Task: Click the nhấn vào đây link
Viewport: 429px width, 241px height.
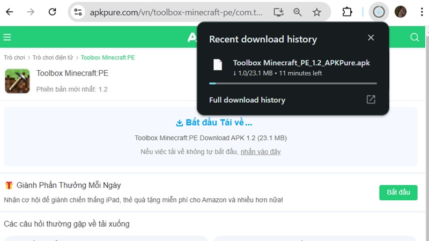Action: [x=261, y=152]
